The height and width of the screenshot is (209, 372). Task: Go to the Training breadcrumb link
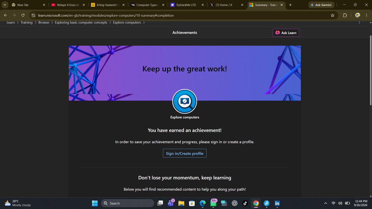pos(27,22)
